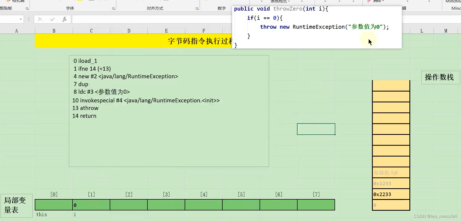
Task: Select column E header
Action: (x=166, y=31)
